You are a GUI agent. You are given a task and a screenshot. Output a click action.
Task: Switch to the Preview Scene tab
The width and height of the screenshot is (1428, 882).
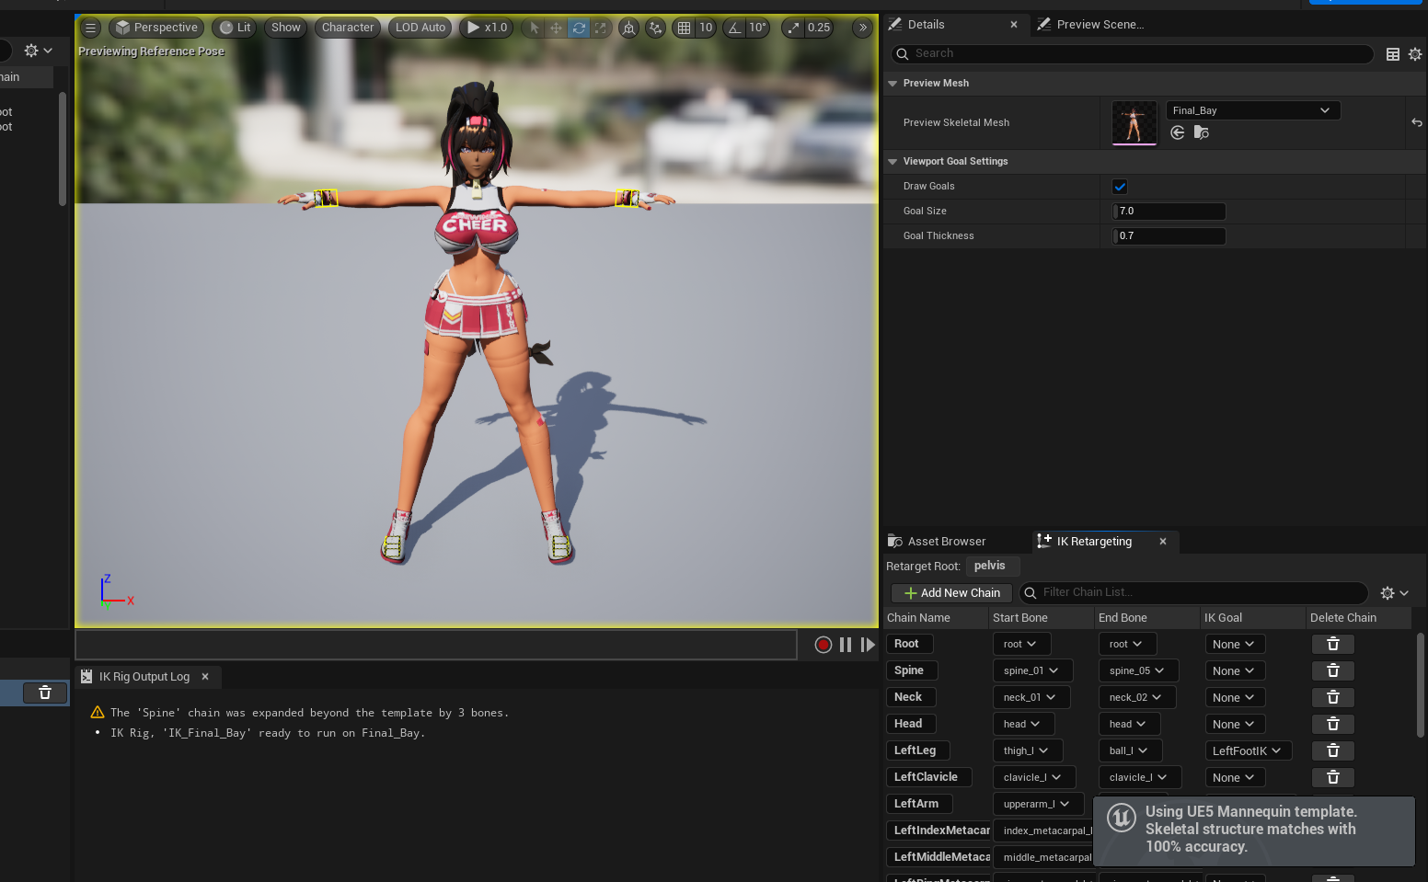(1100, 25)
